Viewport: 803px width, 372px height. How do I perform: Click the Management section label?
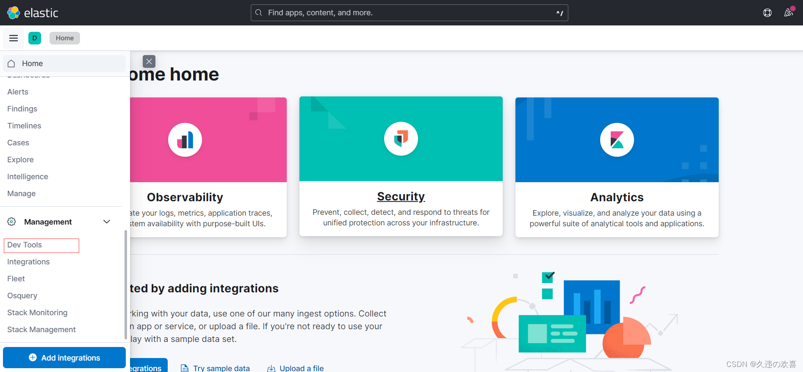[48, 222]
